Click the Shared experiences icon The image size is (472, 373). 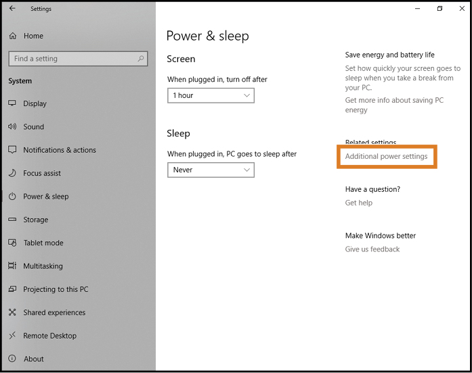(x=12, y=312)
